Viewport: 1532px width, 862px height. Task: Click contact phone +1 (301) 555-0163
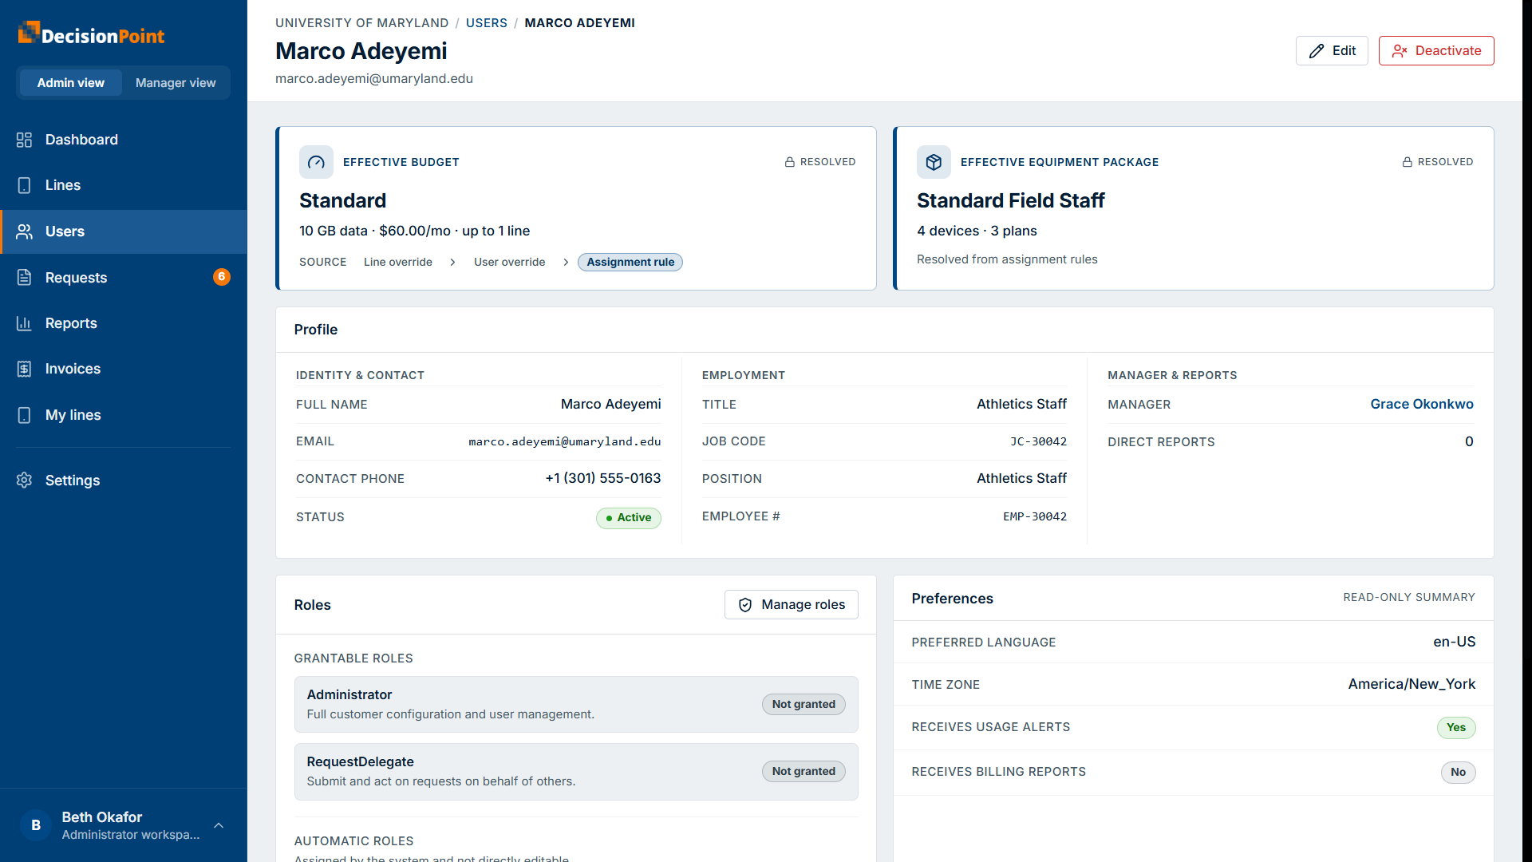click(603, 478)
